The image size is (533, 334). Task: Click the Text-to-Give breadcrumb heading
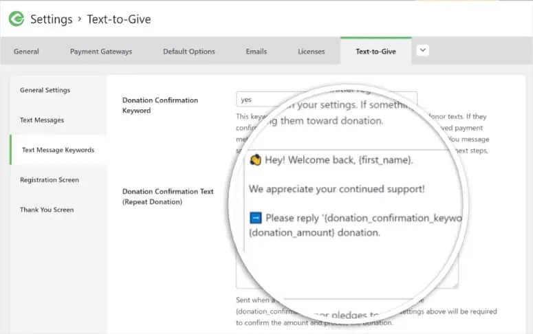point(119,19)
